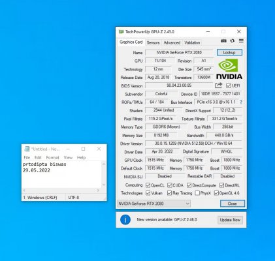The height and width of the screenshot is (261, 275).
Task: Click the Notepad title bar icon
Action: pos(27,149)
